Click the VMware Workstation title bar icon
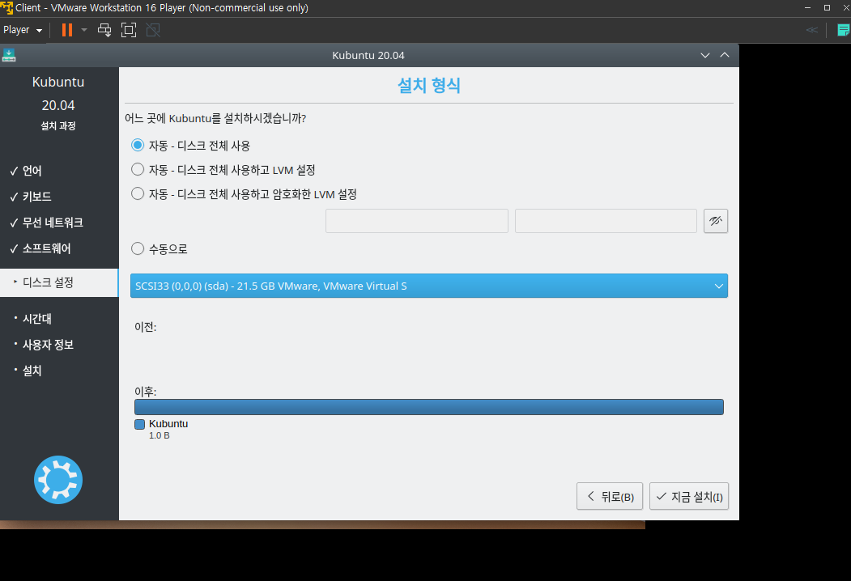Viewport: 851px width, 581px height. point(6,7)
